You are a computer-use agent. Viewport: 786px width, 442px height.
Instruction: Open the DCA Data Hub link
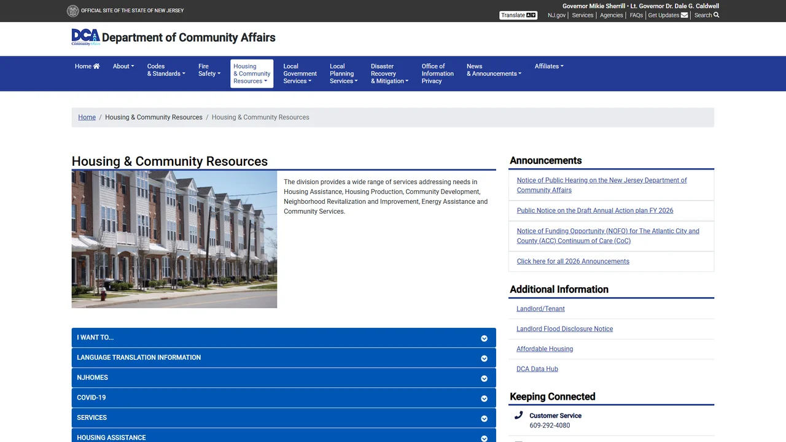[x=537, y=369]
